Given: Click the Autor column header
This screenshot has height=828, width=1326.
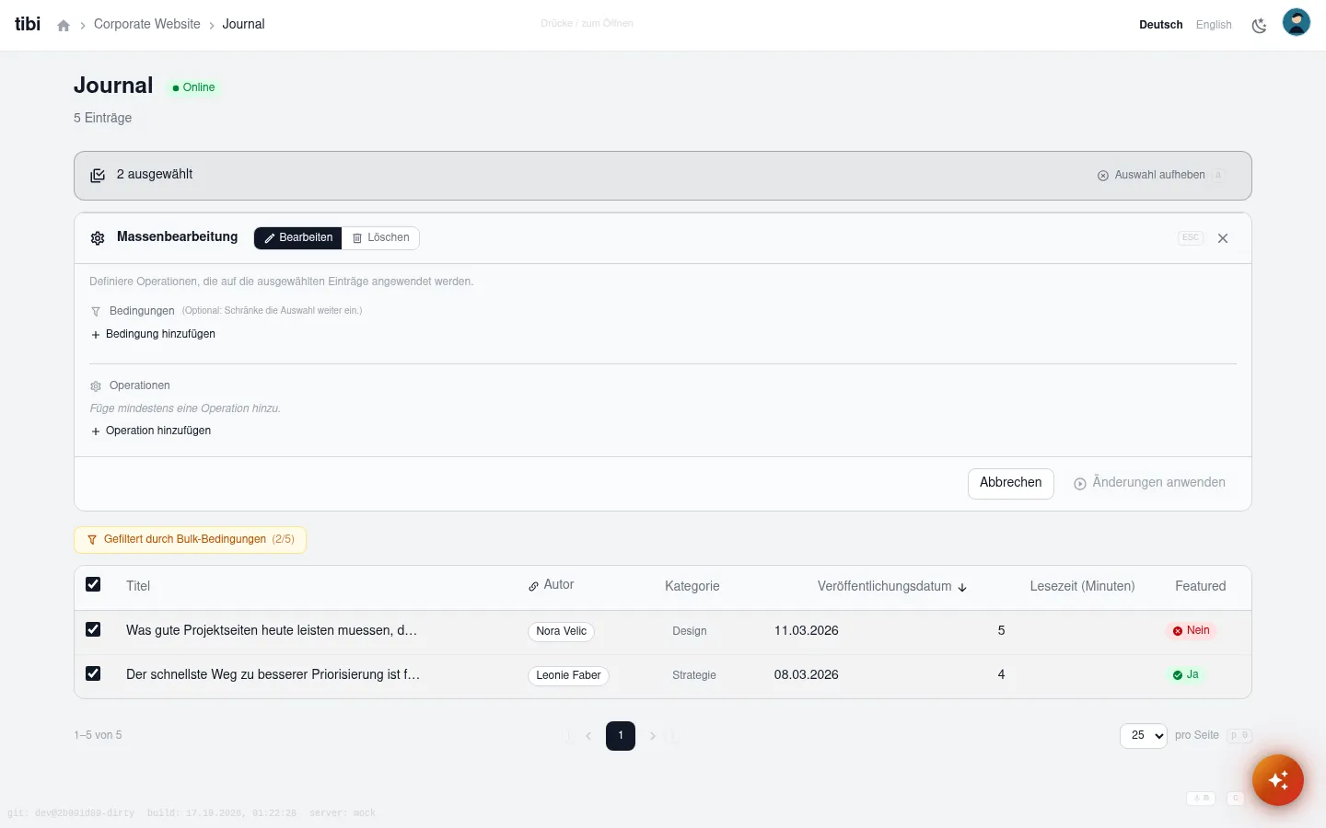Looking at the screenshot, I should pos(551,585).
